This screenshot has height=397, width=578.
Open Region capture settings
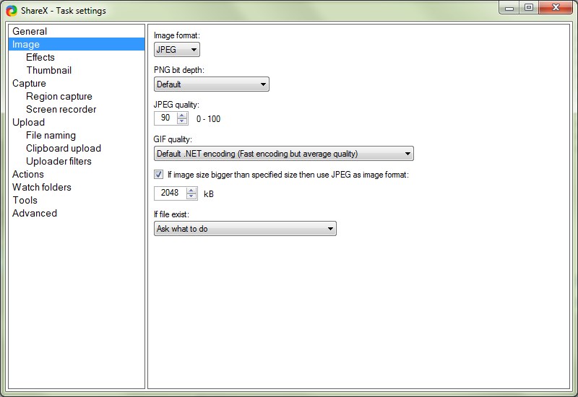59,97
